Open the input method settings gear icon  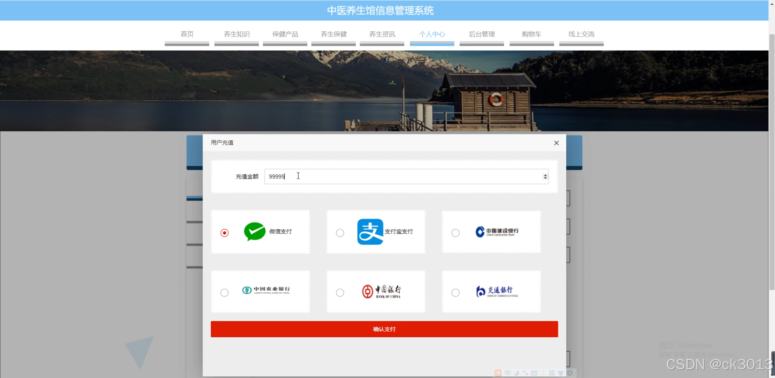(x=570, y=373)
